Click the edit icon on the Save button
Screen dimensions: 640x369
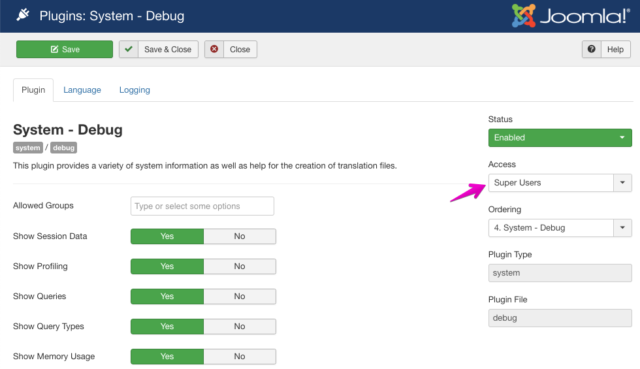54,50
